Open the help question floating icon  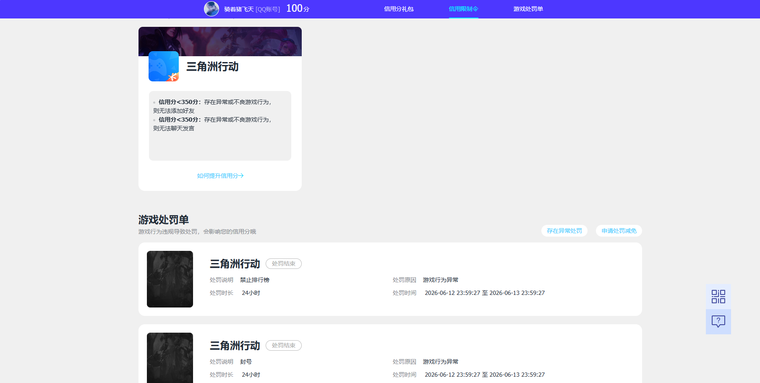[x=718, y=322]
